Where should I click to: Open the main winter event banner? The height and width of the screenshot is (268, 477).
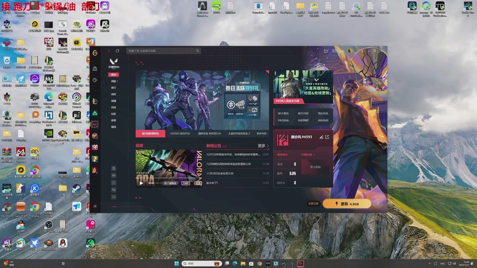click(x=202, y=100)
